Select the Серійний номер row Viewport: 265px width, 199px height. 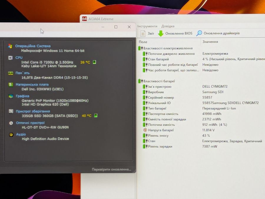click(201, 97)
